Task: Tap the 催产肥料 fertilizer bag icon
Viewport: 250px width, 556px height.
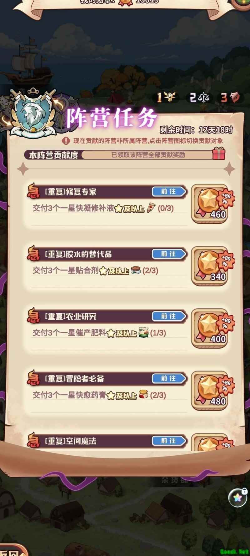Action: point(143,333)
